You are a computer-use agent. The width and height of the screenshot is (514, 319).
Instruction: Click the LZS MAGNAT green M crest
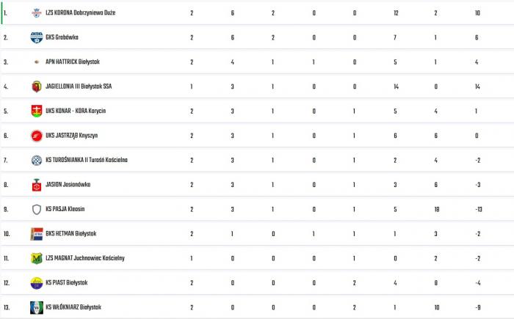coord(37,258)
